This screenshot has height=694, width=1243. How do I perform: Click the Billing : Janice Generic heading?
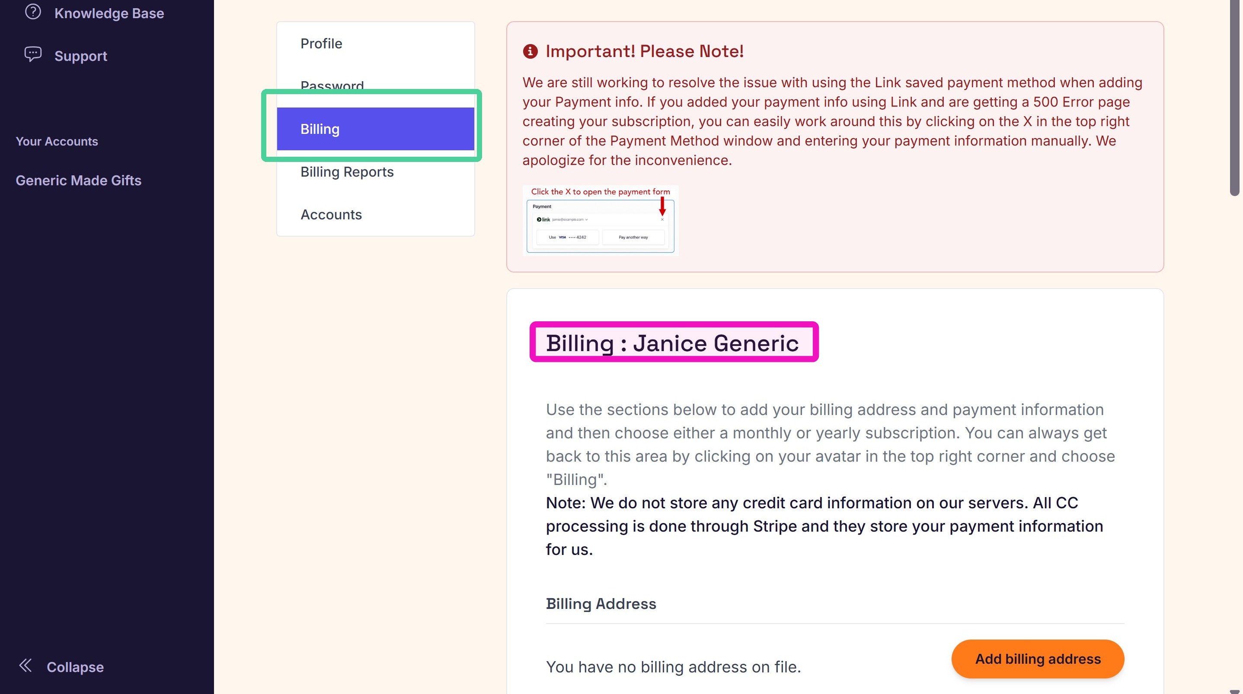[672, 343]
